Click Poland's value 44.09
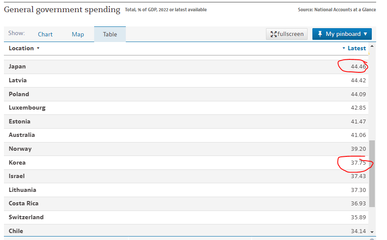The width and height of the screenshot is (387, 240). pos(358,94)
